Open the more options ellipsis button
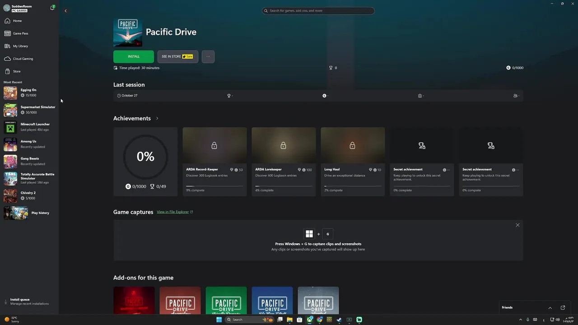The image size is (578, 325). pos(208,56)
